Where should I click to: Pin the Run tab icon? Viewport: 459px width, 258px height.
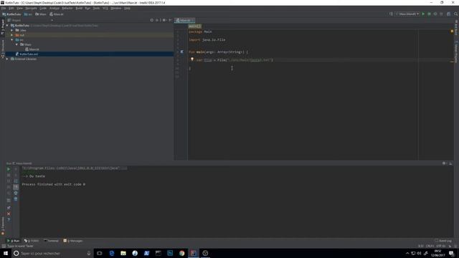(9, 208)
